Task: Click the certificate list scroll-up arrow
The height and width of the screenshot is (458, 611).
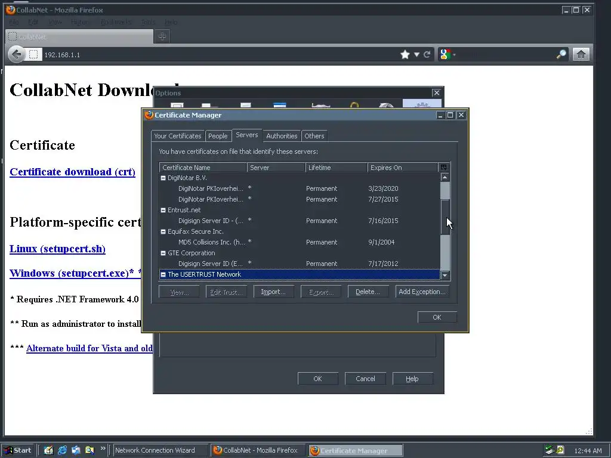Action: 445,177
